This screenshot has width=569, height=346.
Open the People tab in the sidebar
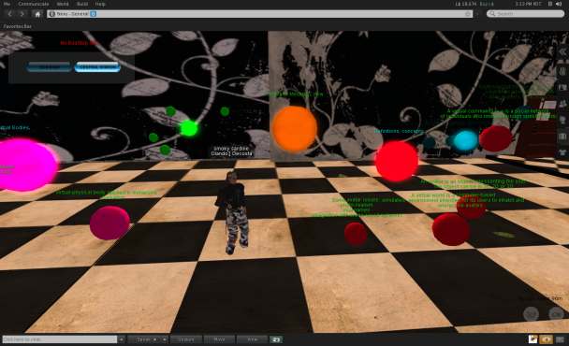562,104
